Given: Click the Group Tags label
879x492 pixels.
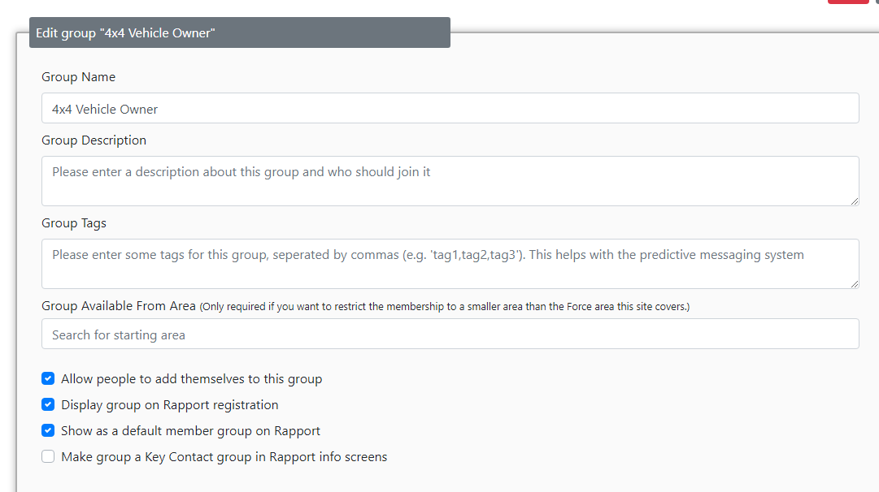Looking at the screenshot, I should pyautogui.click(x=74, y=222).
